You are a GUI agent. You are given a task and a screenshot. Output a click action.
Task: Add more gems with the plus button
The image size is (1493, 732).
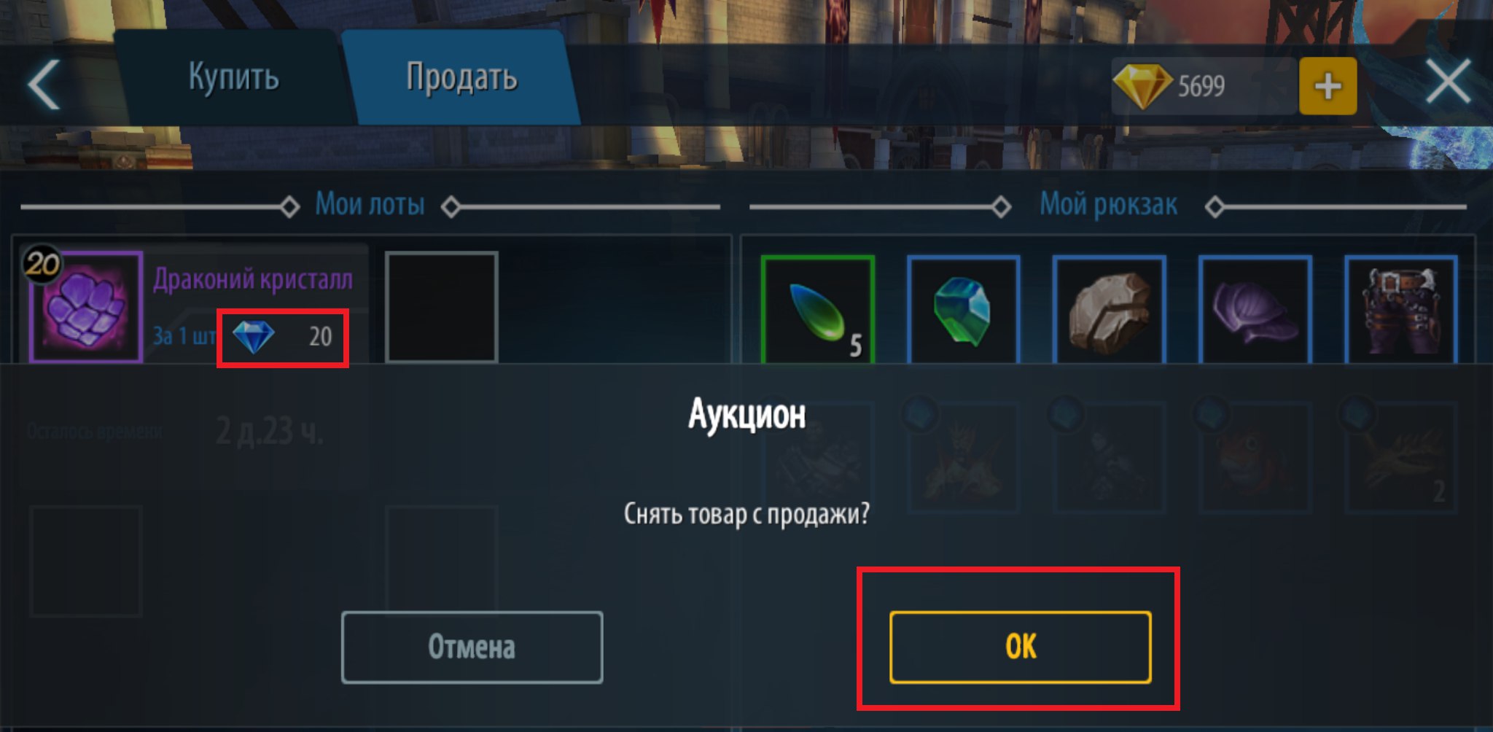tap(1328, 86)
